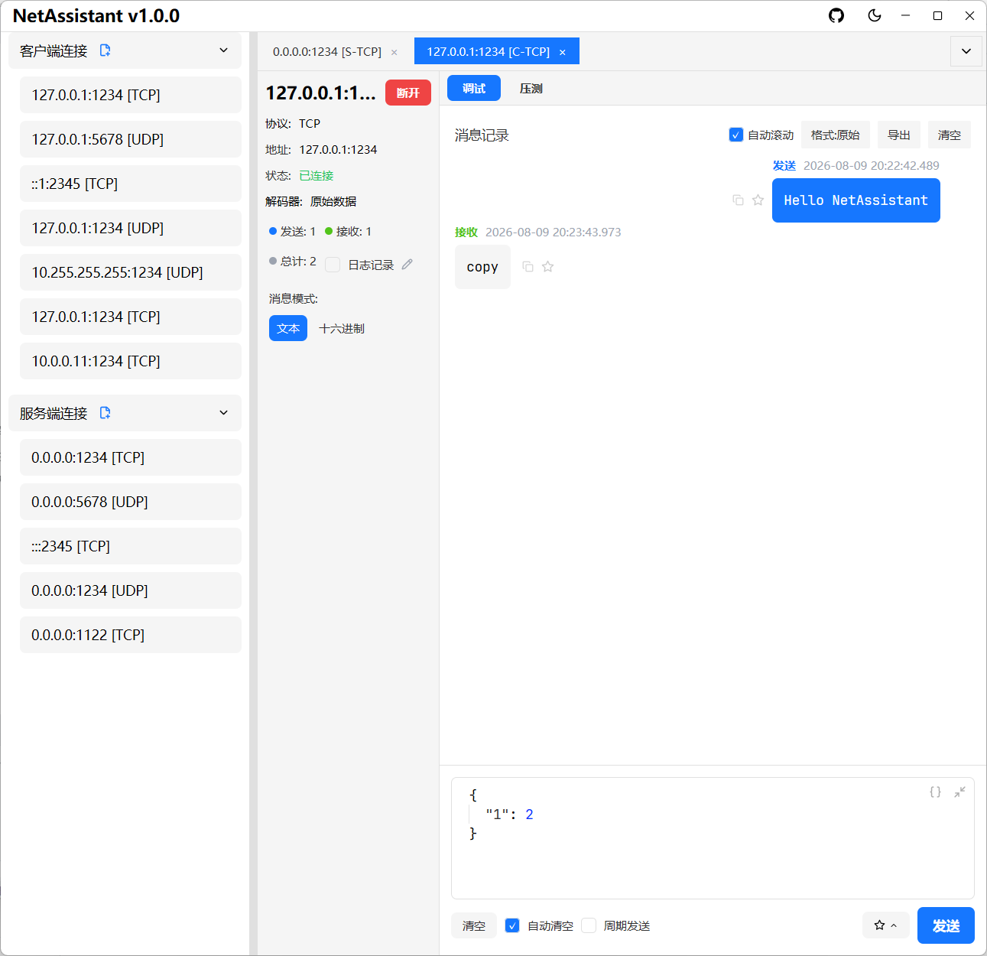
Task: Enable 日志记录 logging checkbox
Action: (333, 265)
